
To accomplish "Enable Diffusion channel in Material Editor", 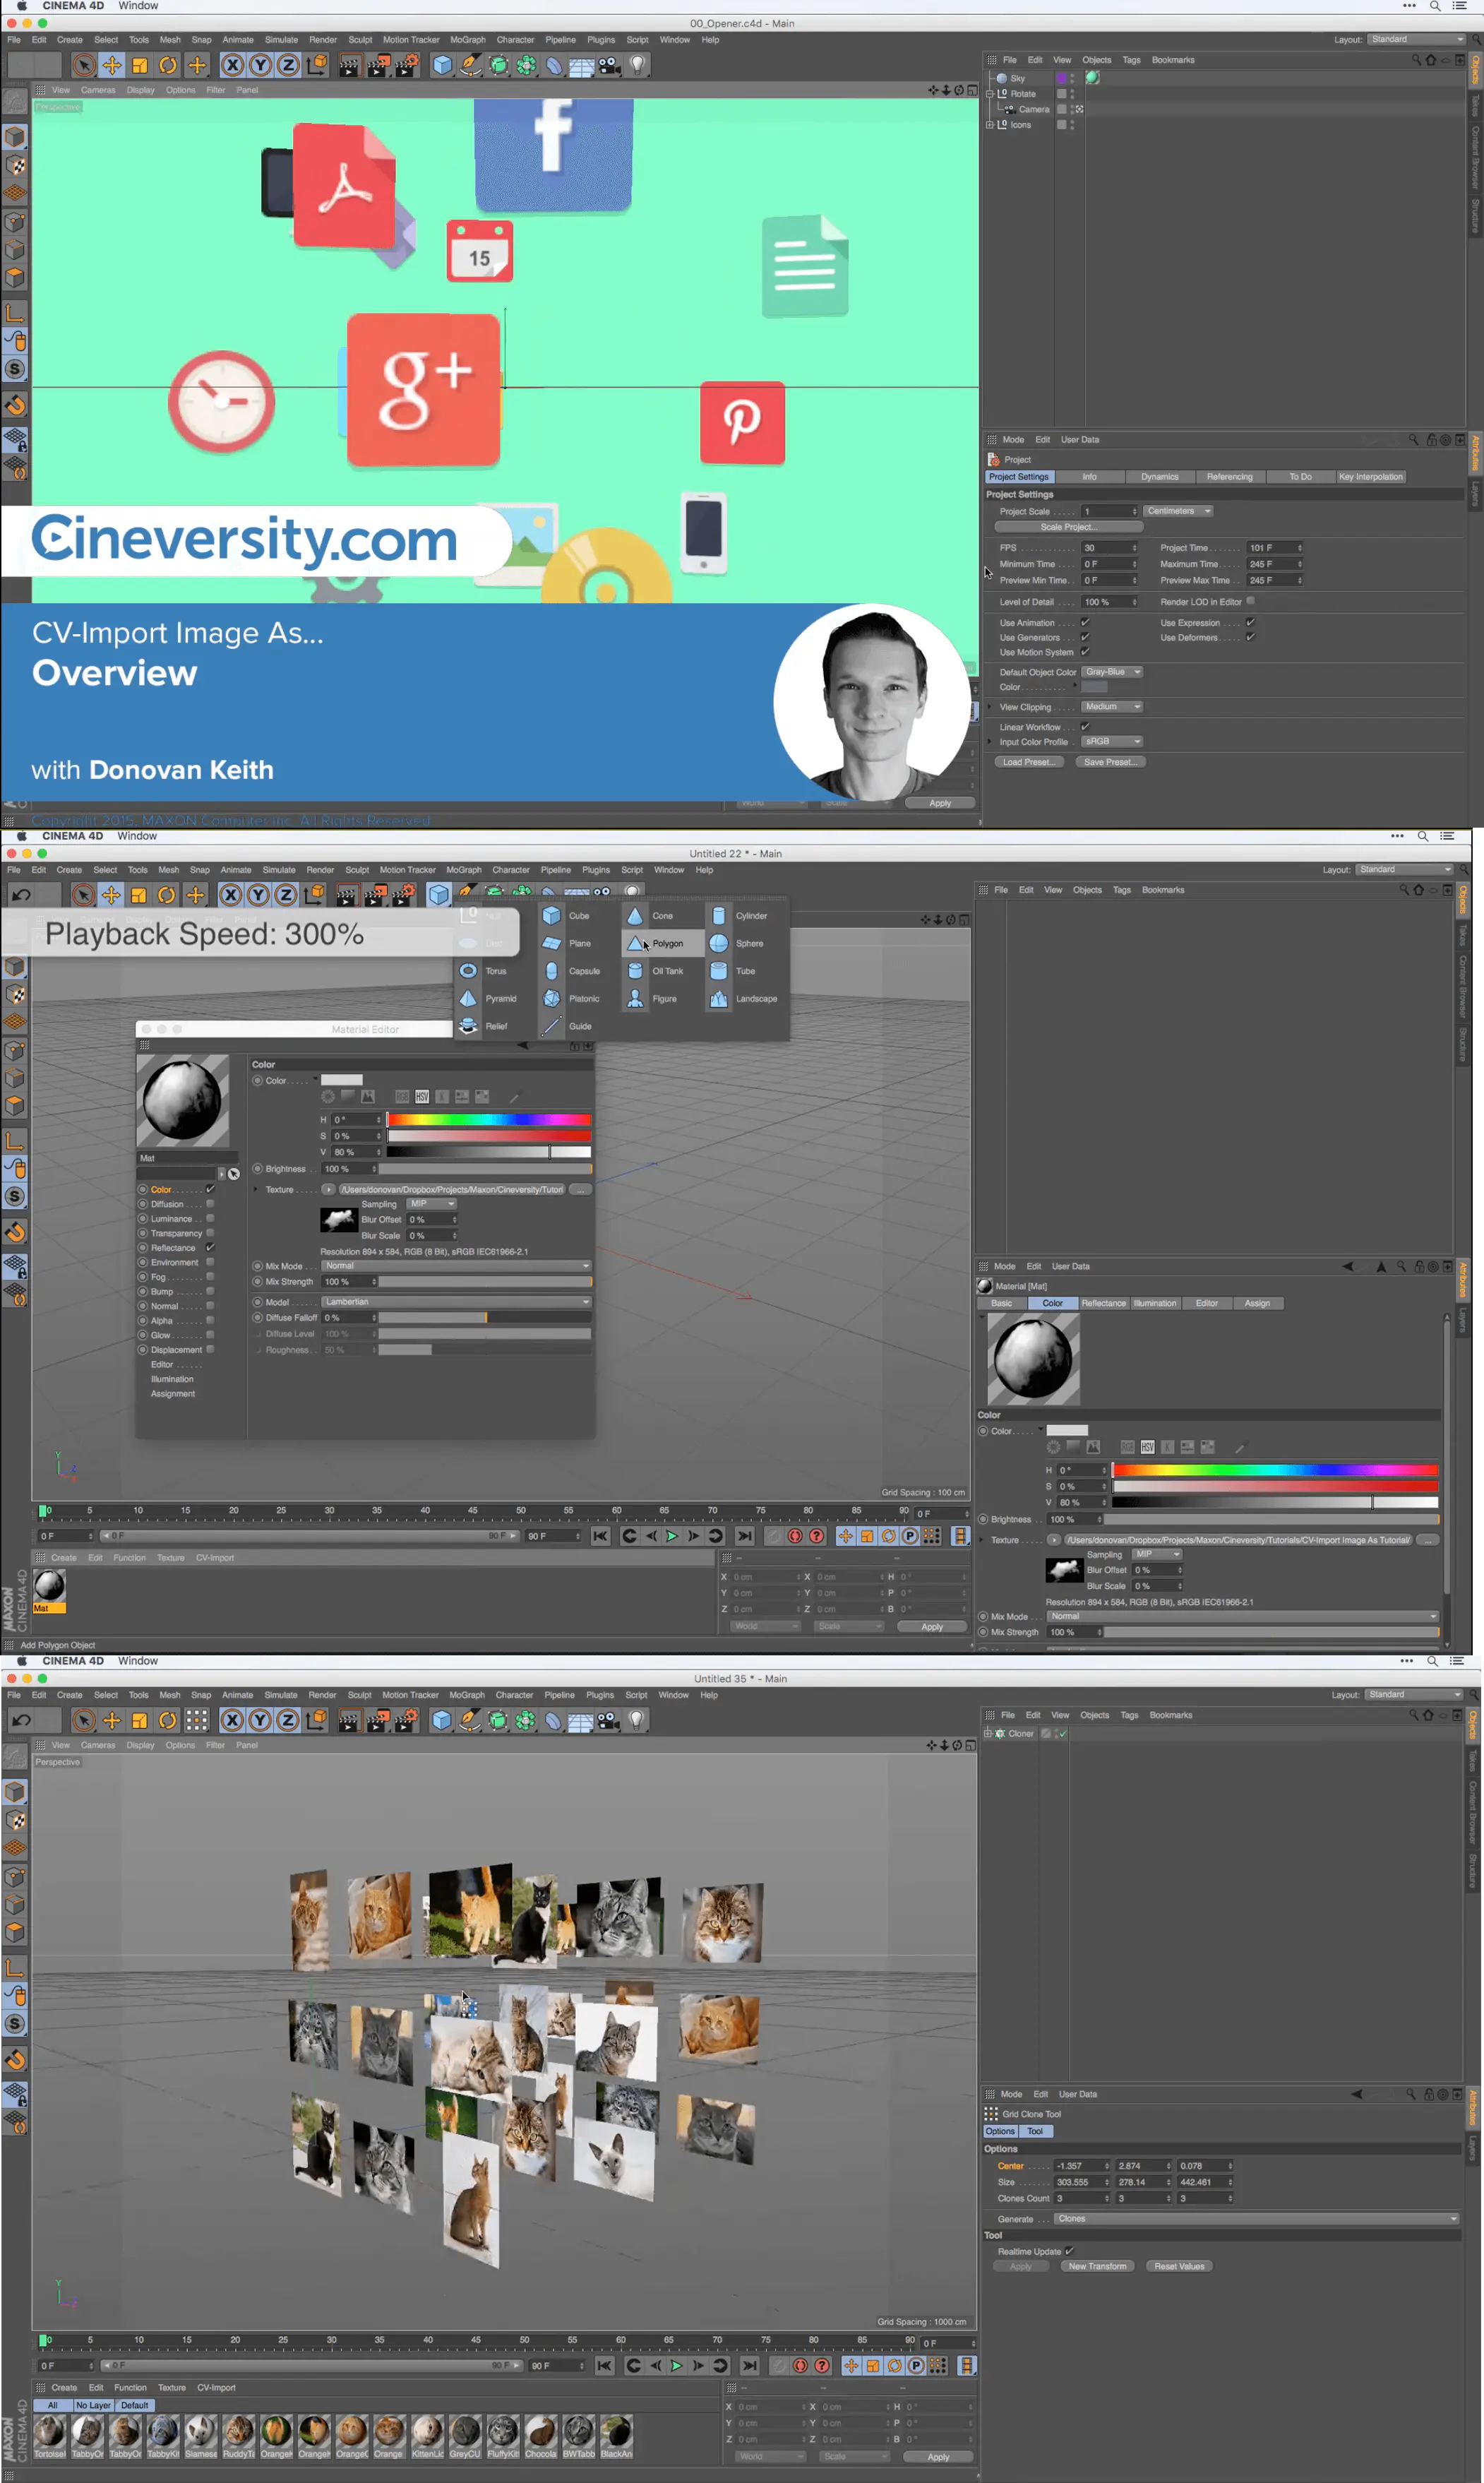I will point(210,1204).
